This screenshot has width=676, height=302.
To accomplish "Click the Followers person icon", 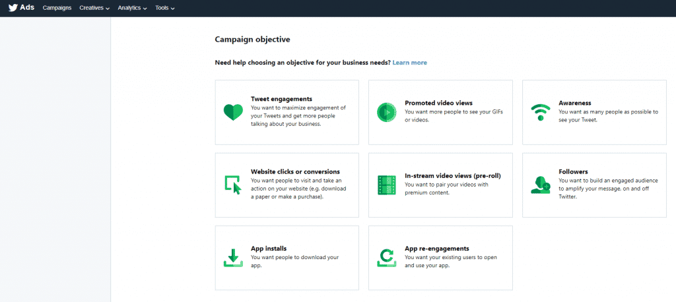I will pyautogui.click(x=540, y=185).
